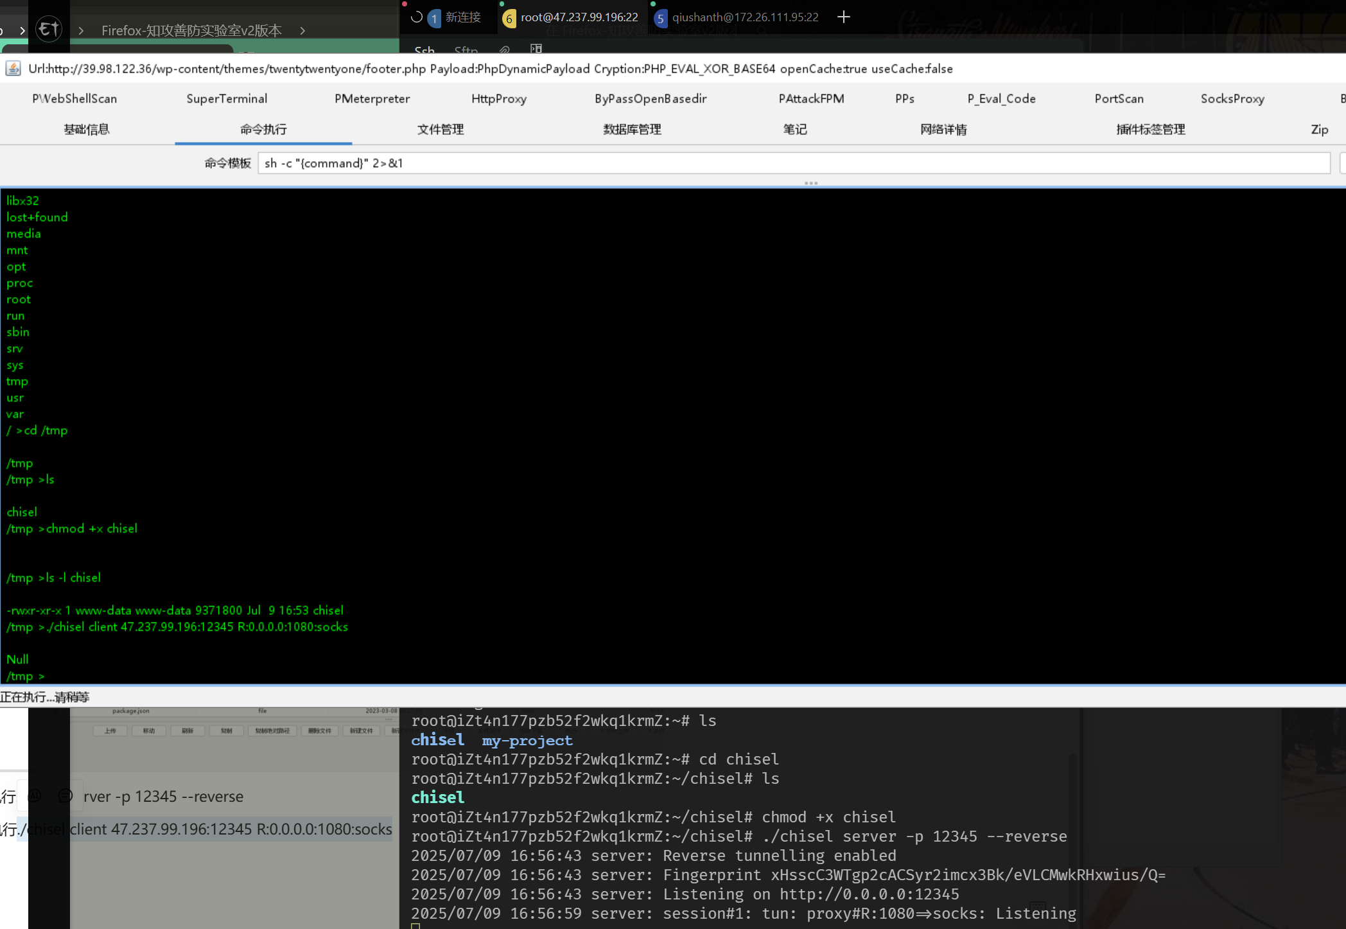The height and width of the screenshot is (929, 1346).
Task: Click the loading spinner icon near 新连接
Action: point(416,17)
